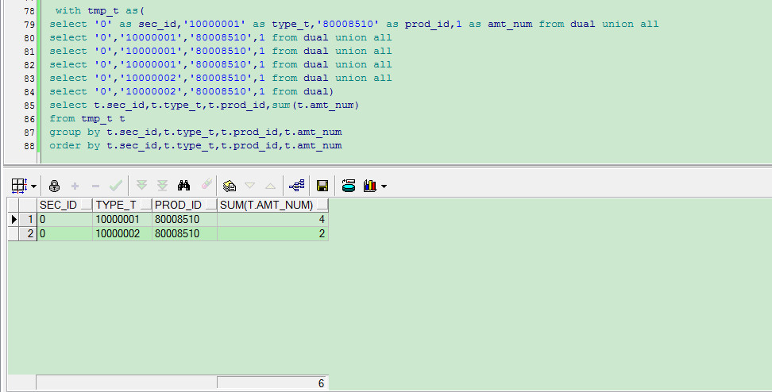Open the chart window bar-graph icon

pos(370,186)
